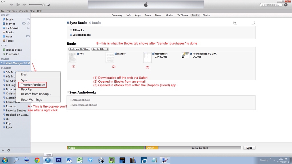Select TV Shows in the sidebar
Screen dimensions: 292x164
pos(12,28)
